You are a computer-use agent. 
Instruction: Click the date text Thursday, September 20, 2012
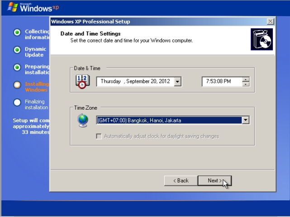tap(135, 81)
